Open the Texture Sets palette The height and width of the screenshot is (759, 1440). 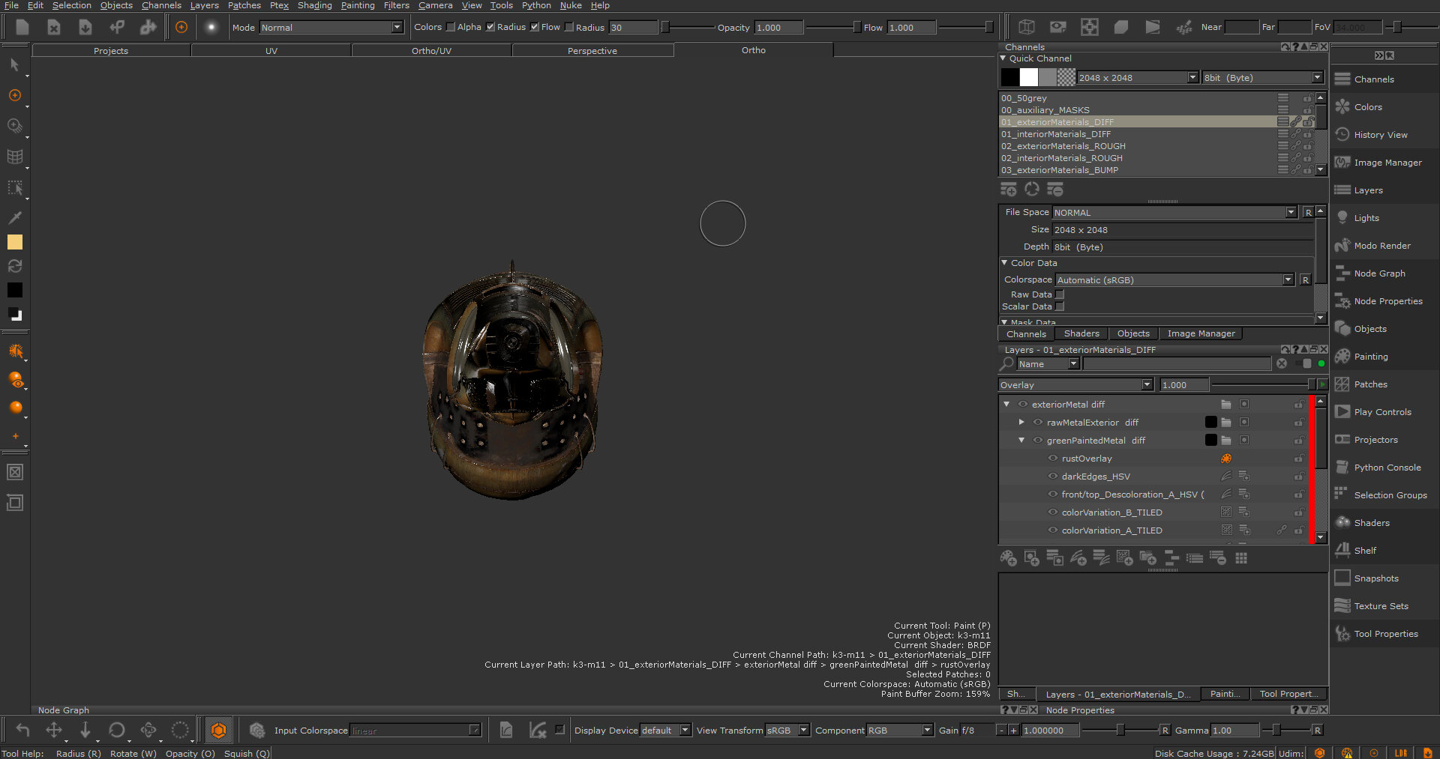pos(1381,606)
